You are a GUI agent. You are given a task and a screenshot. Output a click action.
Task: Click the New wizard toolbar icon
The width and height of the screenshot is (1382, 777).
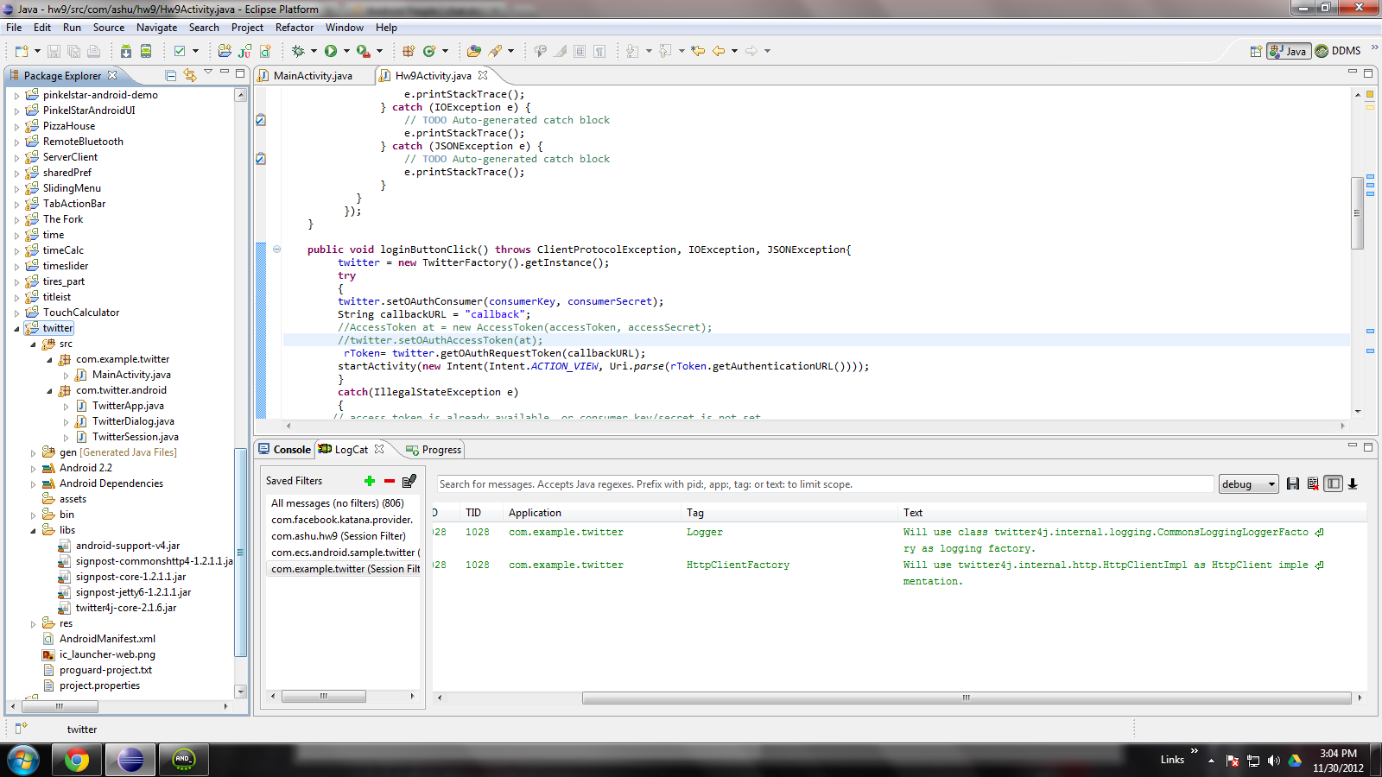[x=22, y=51]
